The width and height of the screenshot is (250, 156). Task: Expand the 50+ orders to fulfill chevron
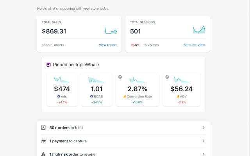coord(204,128)
